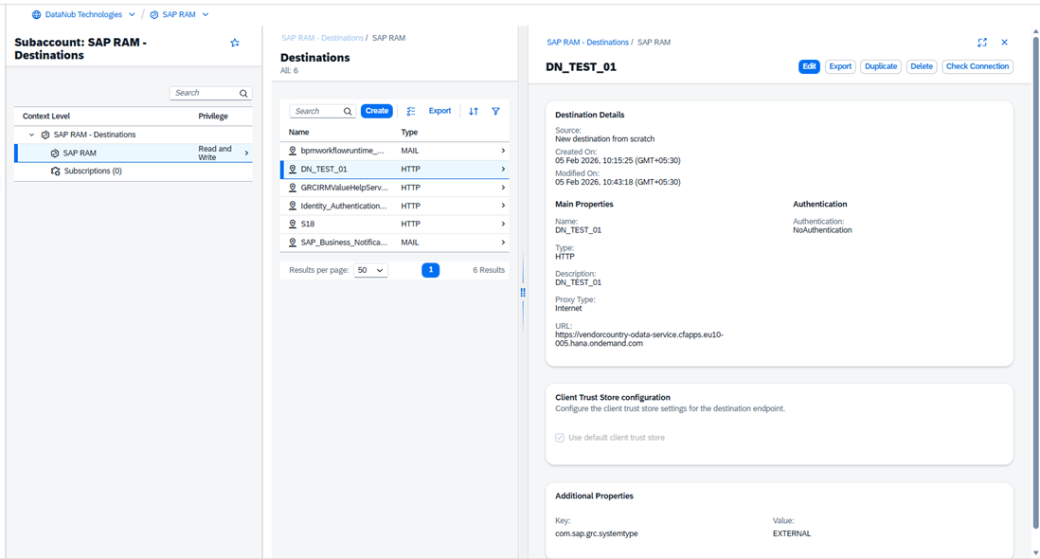Viewport: 1040px width, 559px height.
Task: Click the Edit button for DN_TEST_01
Action: tap(809, 66)
